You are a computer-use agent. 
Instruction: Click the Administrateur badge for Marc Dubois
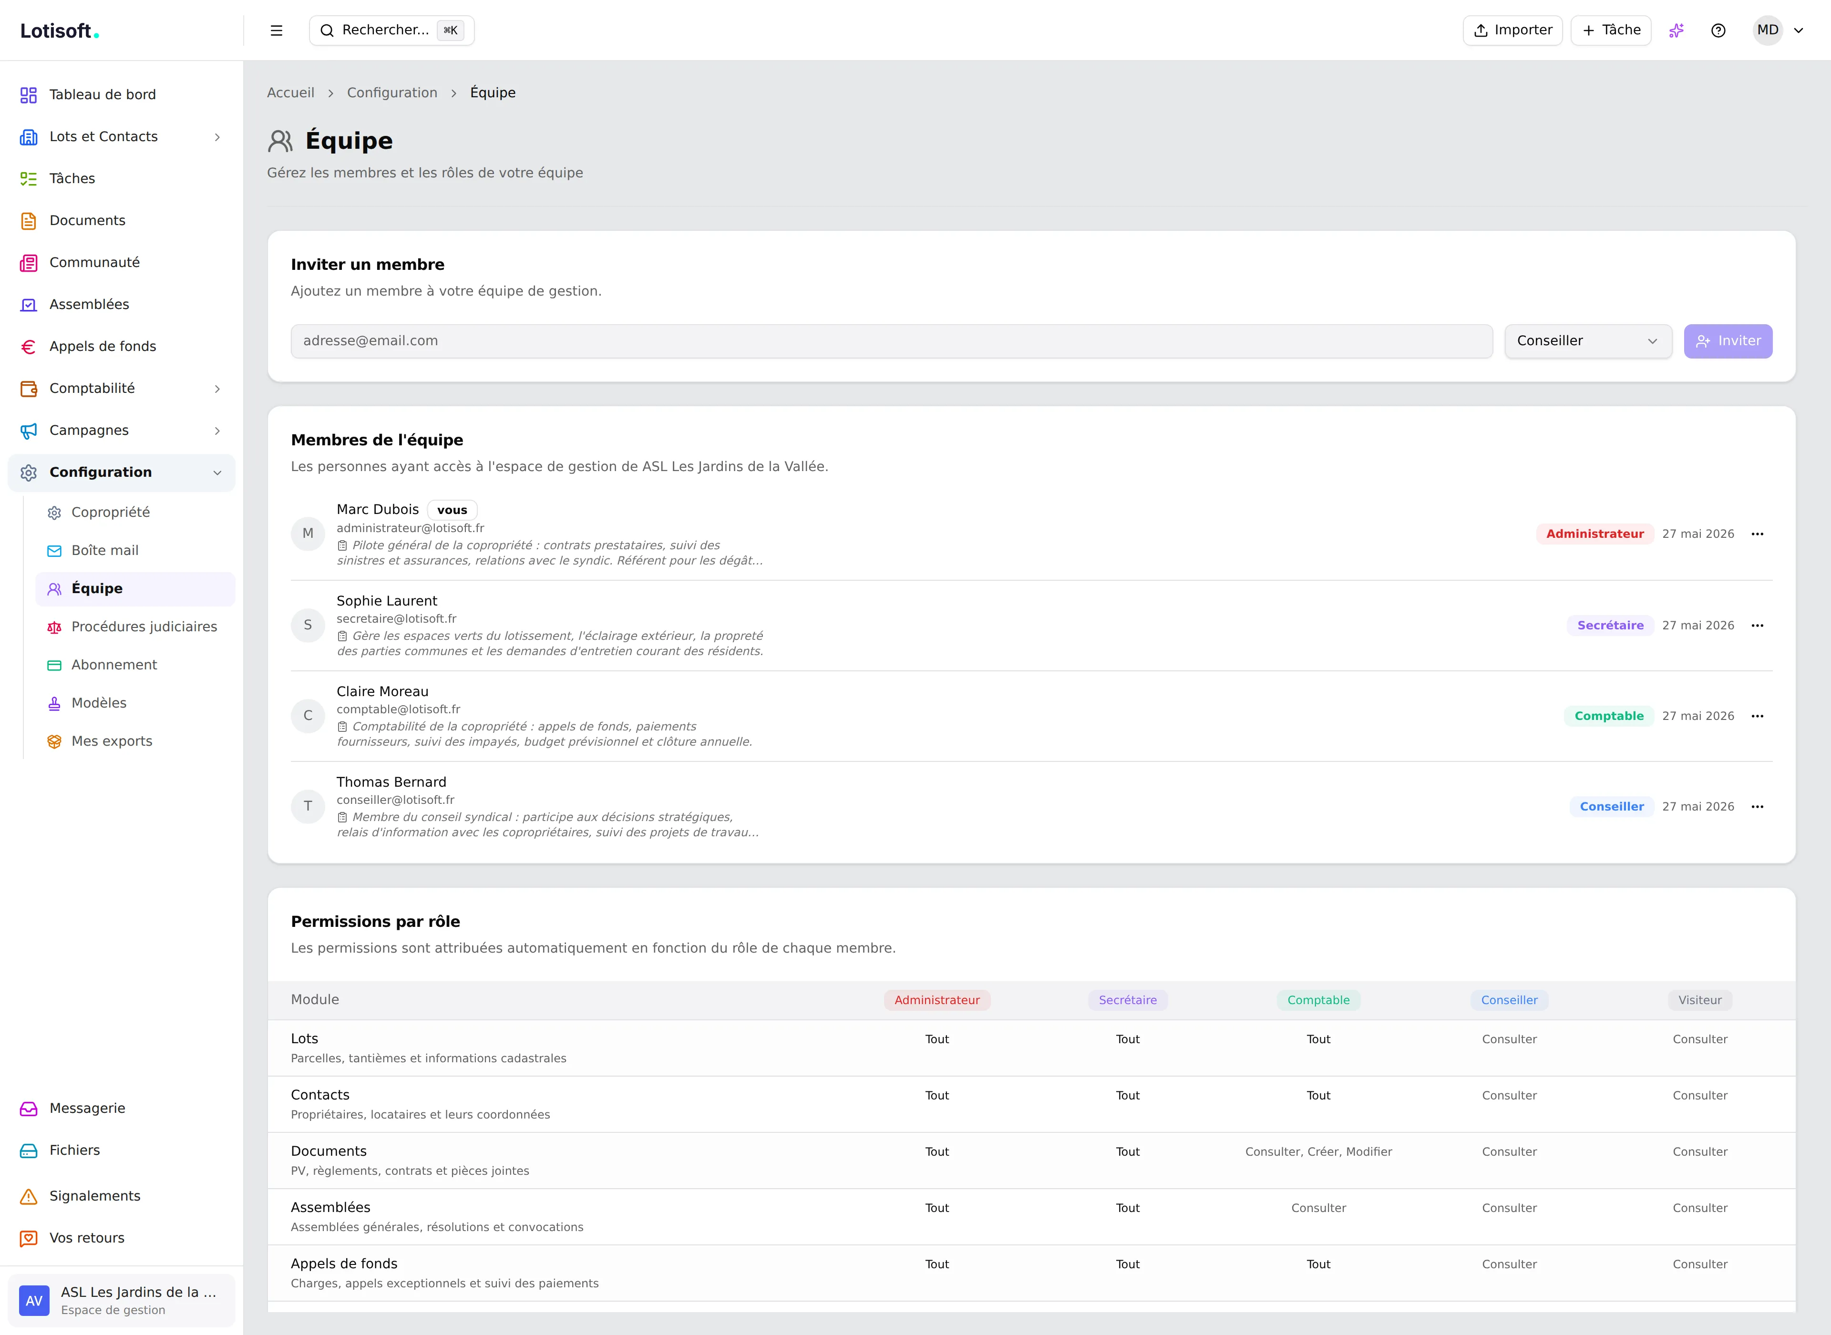pyautogui.click(x=1595, y=534)
